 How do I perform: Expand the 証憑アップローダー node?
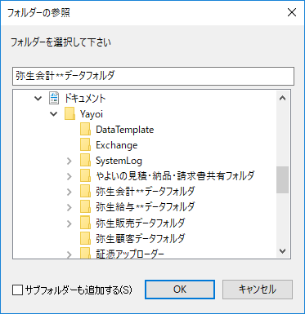(x=70, y=254)
